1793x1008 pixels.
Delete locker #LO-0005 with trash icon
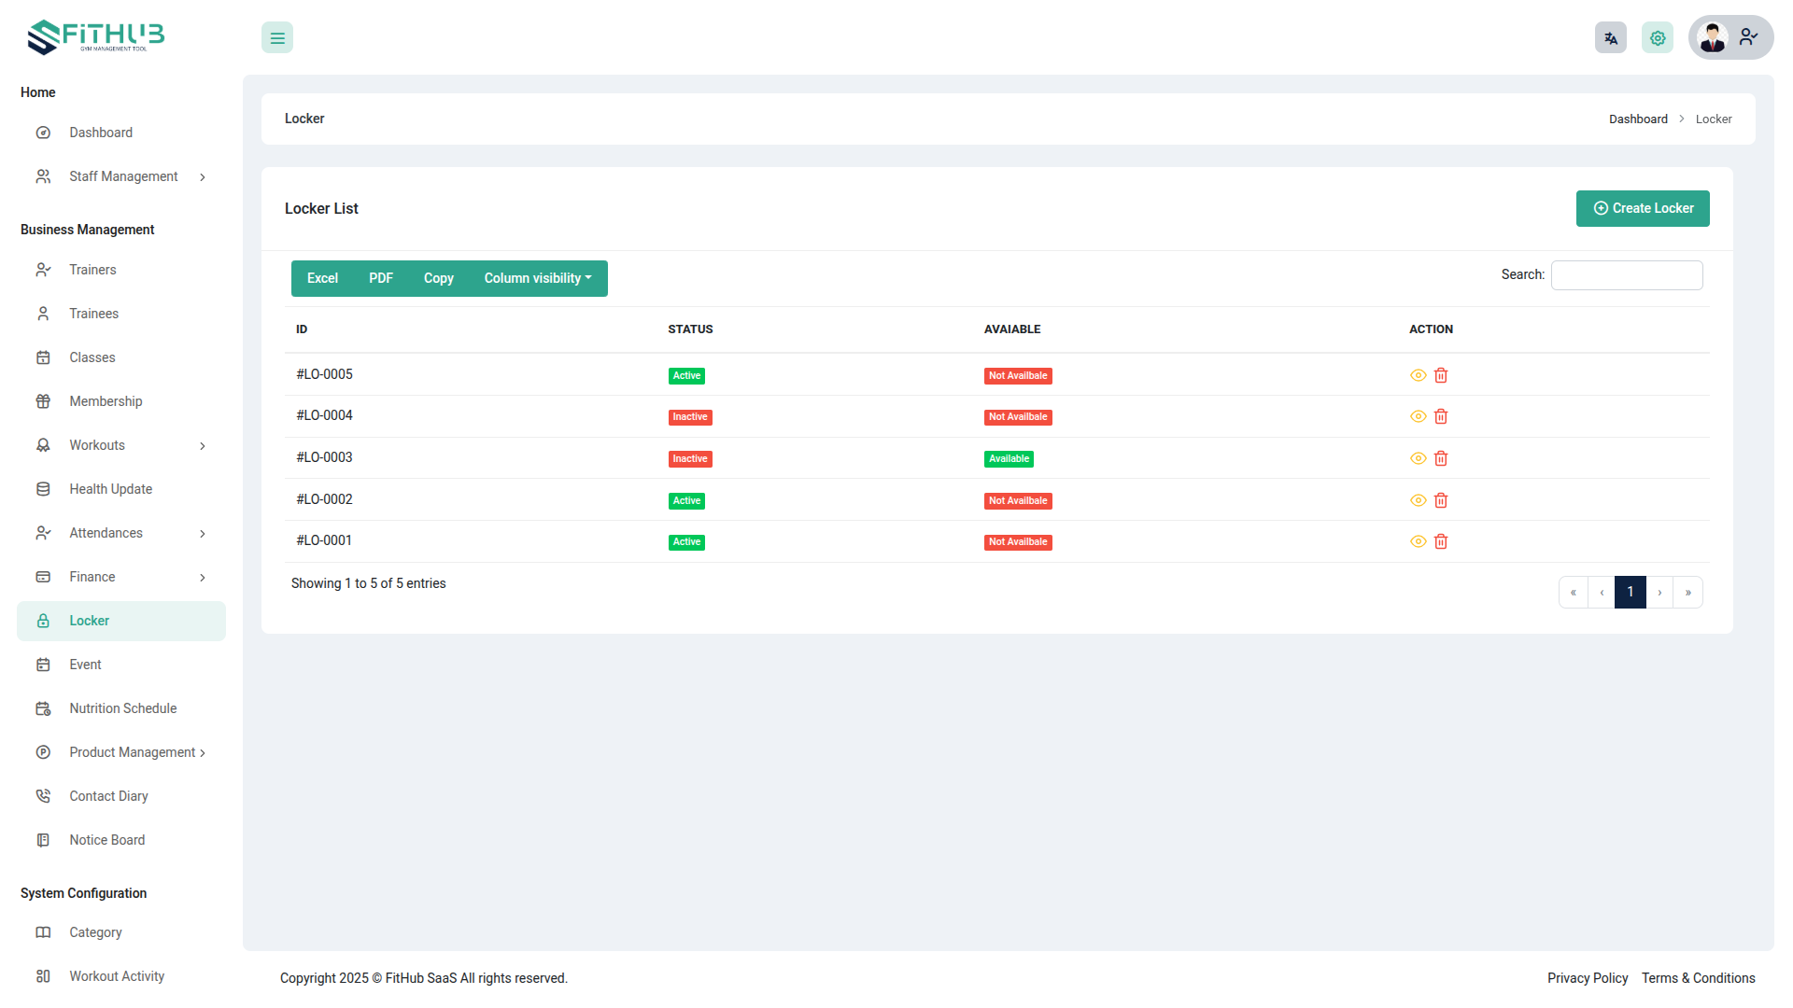[1441, 375]
